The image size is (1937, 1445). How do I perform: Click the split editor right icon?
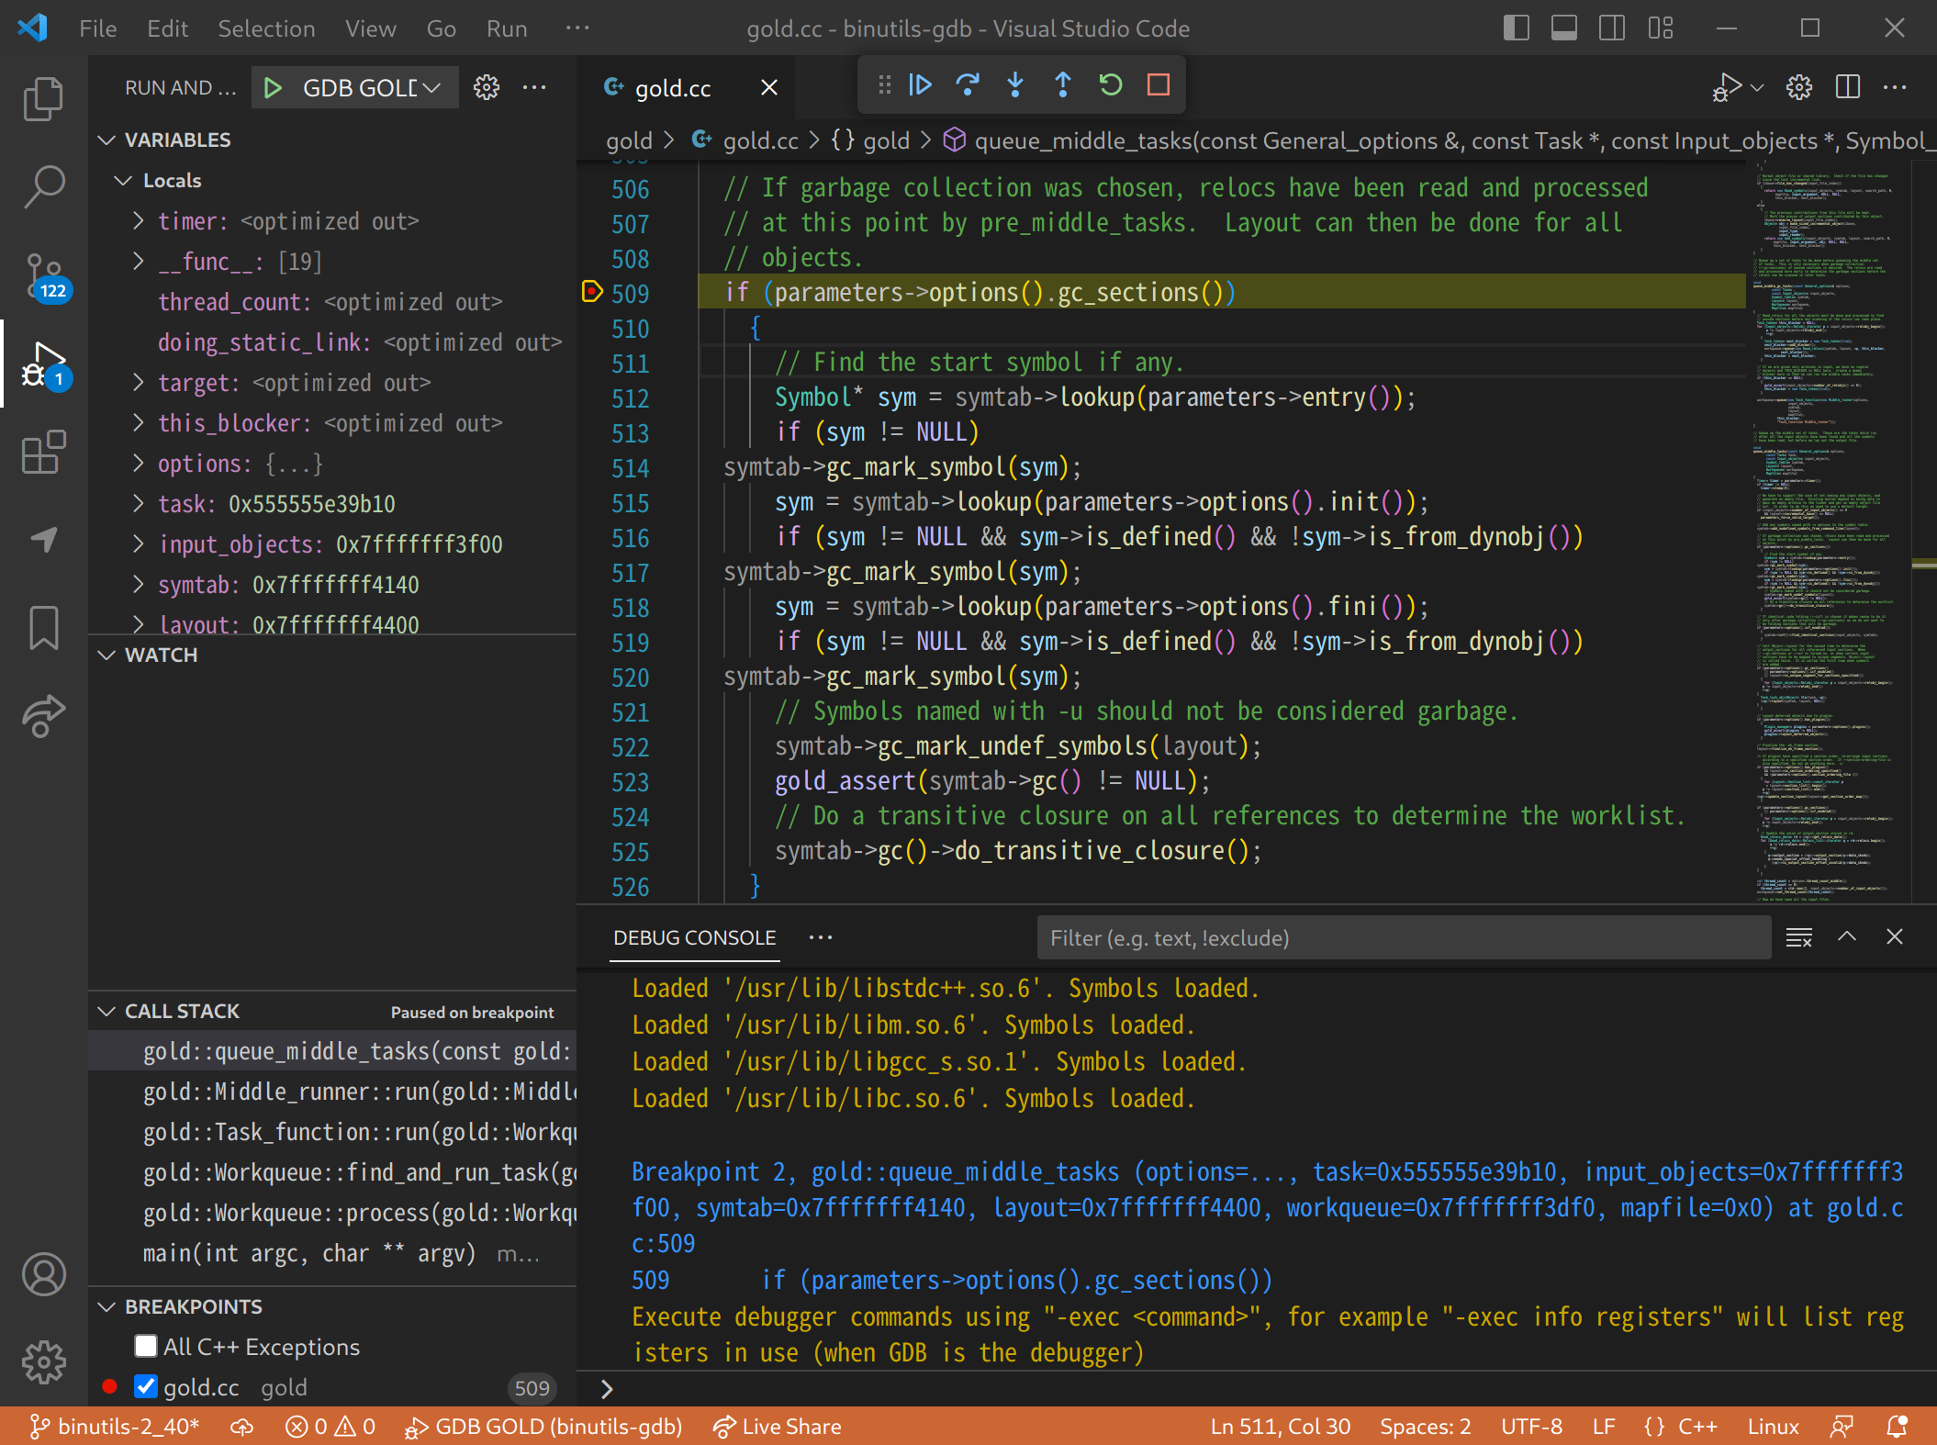click(1848, 87)
